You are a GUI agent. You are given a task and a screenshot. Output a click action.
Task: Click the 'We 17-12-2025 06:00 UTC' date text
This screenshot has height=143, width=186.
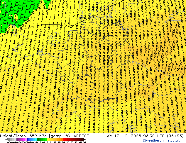tap(136, 136)
